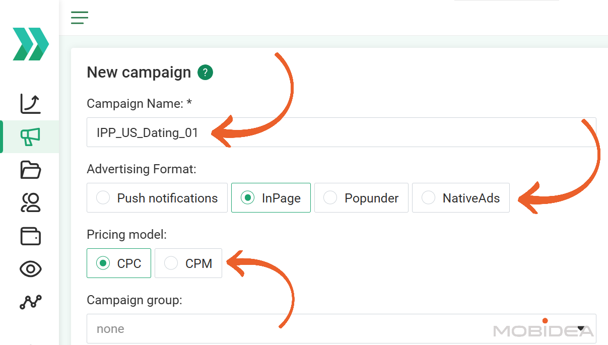Choose Popunder advertising format
608x345 pixels.
click(x=361, y=198)
